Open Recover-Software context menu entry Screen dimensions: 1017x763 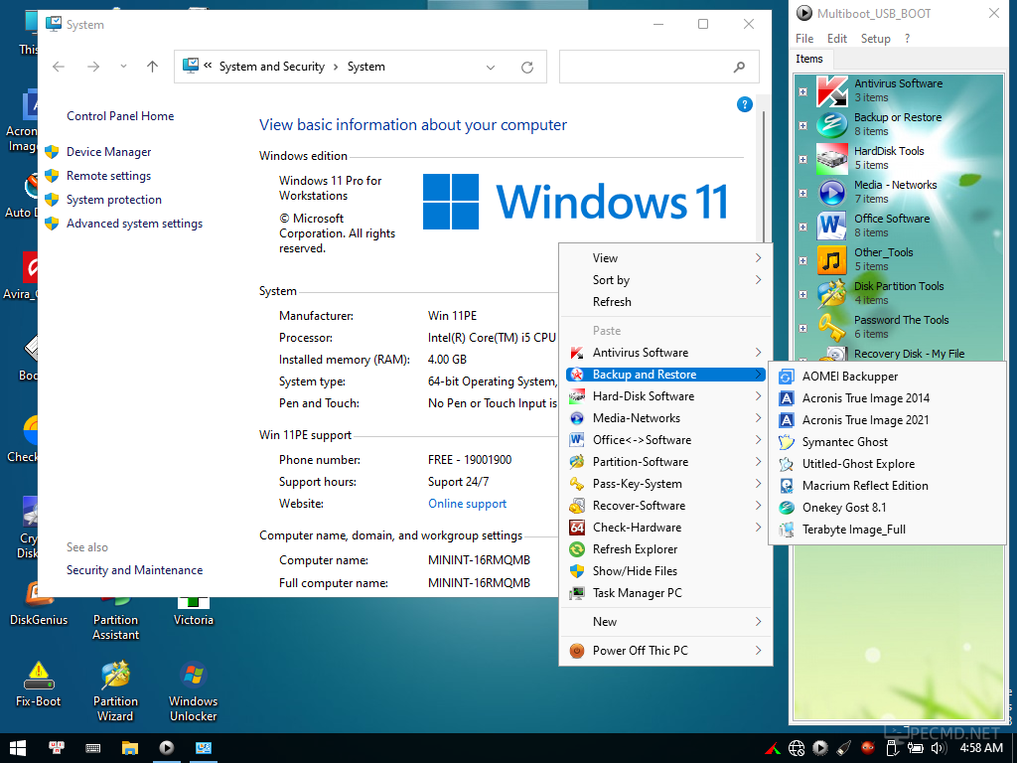665,506
